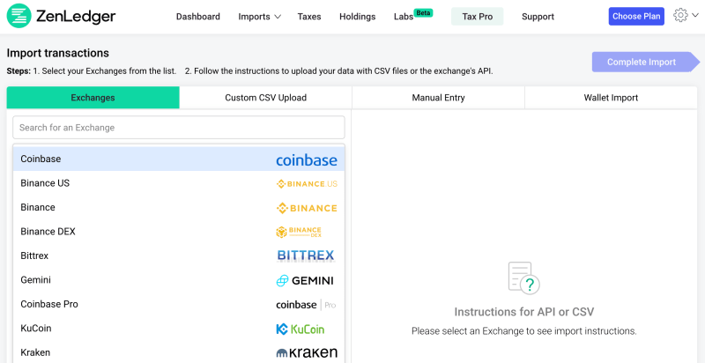This screenshot has height=363, width=705.
Task: Click the ZenLedger brand name text
Action: (x=76, y=17)
